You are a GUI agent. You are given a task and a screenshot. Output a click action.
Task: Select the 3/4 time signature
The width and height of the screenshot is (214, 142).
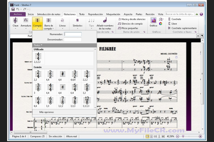pos(87,75)
